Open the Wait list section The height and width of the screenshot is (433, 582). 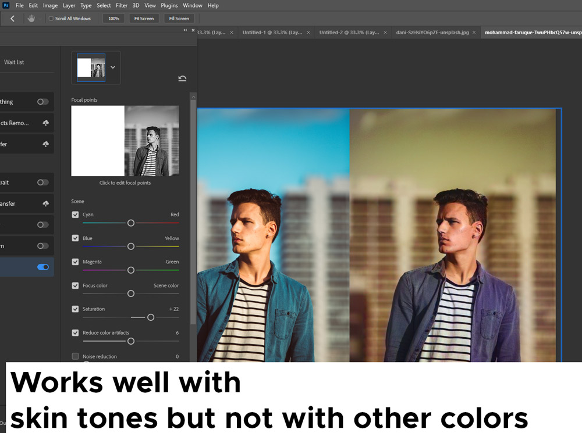pyautogui.click(x=14, y=62)
